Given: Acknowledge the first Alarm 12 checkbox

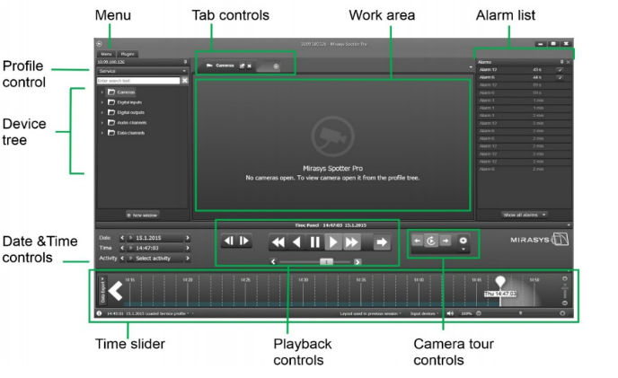Looking at the screenshot, I should click(x=560, y=70).
